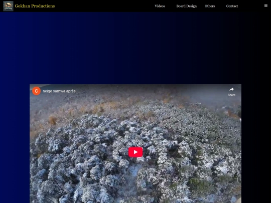Viewport: 271px width, 203px height.
Task: Open the Videos menu item
Action: tap(160, 6)
